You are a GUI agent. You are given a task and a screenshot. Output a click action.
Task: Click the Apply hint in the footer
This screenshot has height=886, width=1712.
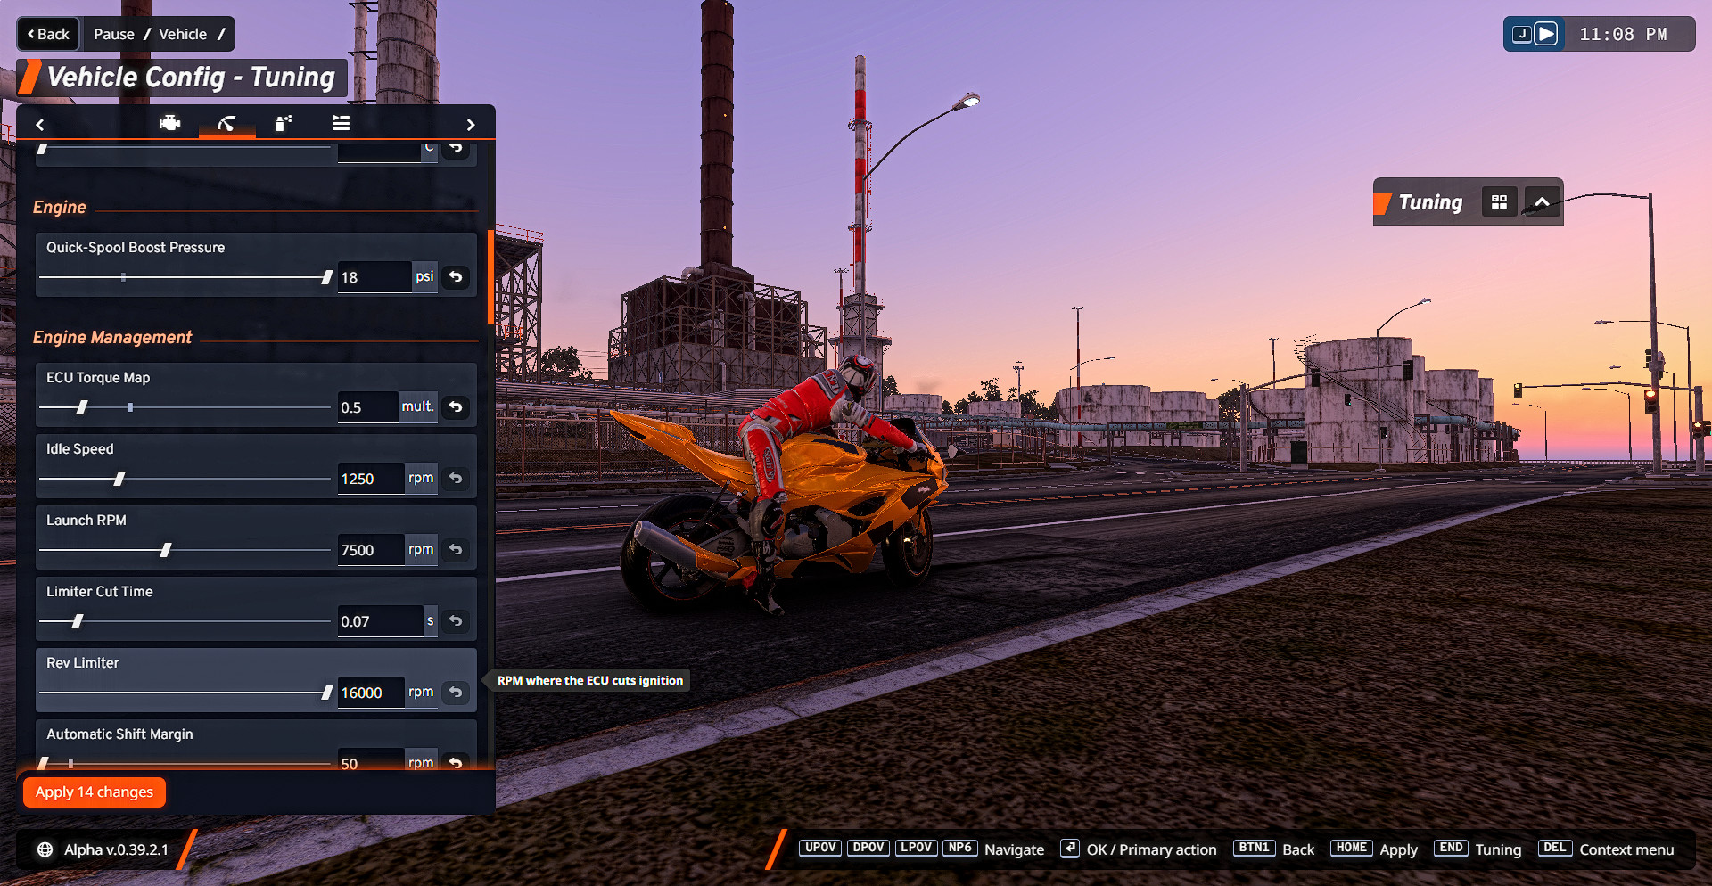click(1398, 849)
